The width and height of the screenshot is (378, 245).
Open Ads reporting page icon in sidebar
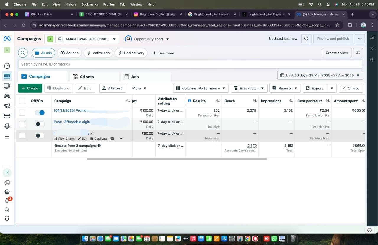tap(7, 86)
